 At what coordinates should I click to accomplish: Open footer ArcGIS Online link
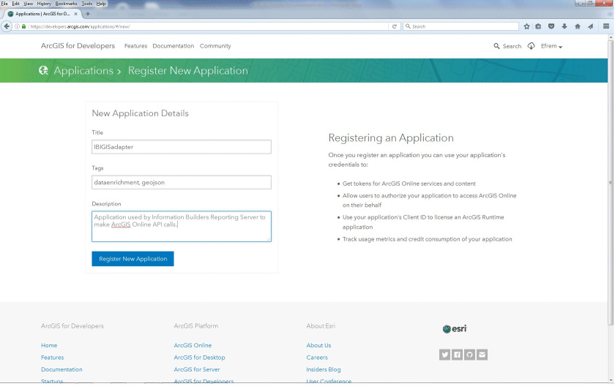tap(193, 345)
